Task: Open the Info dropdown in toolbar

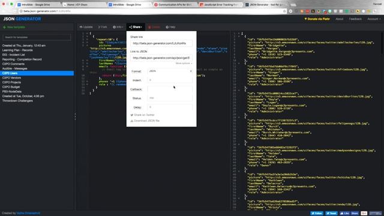Action: (118, 27)
